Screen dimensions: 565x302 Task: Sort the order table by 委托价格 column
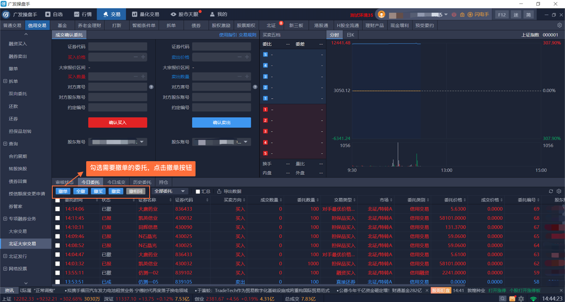(454, 200)
